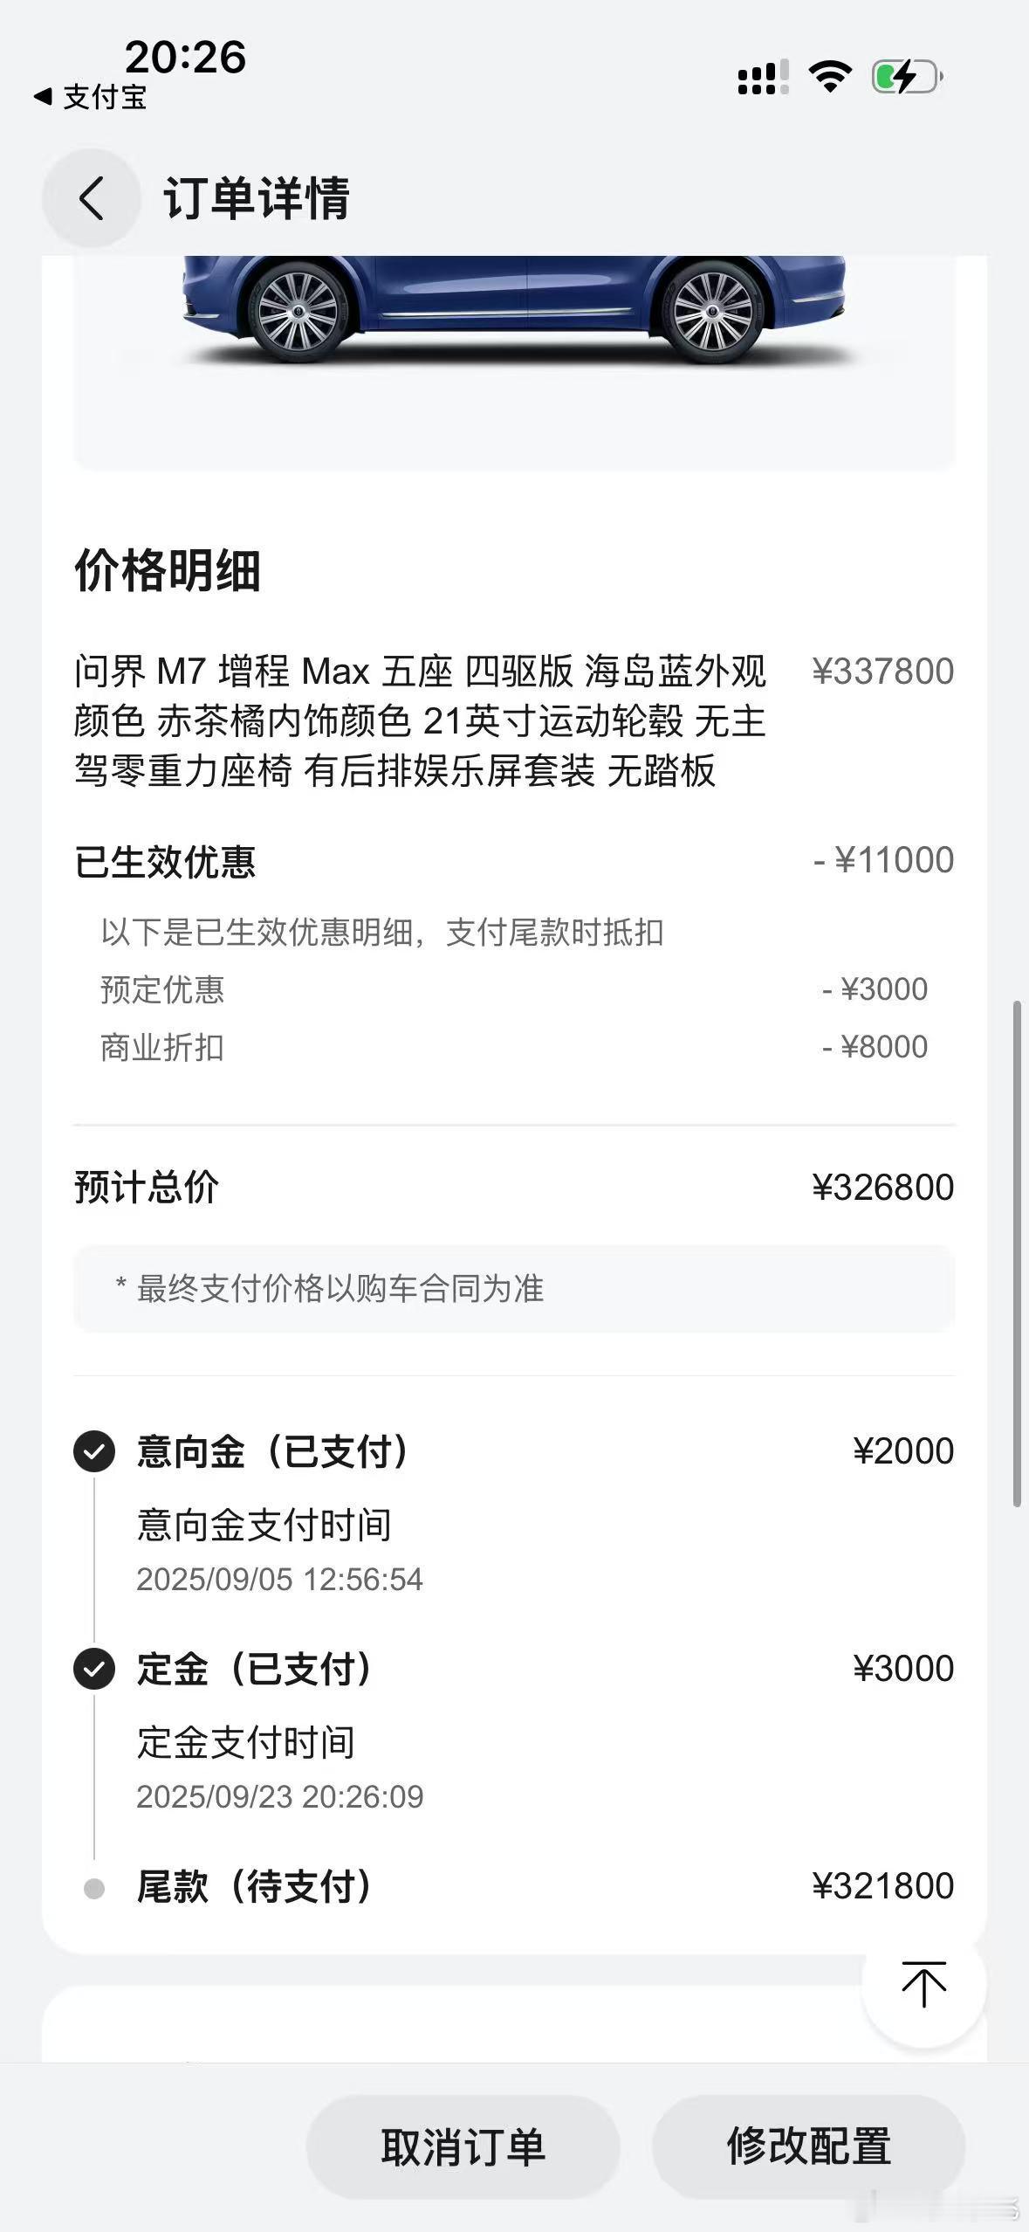Tap the back arrow beside 订单详情

coord(91,198)
